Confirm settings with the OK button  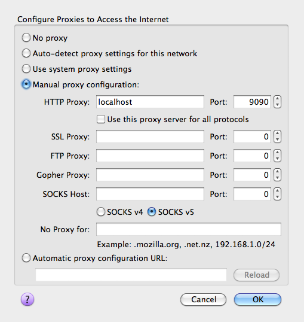257,299
